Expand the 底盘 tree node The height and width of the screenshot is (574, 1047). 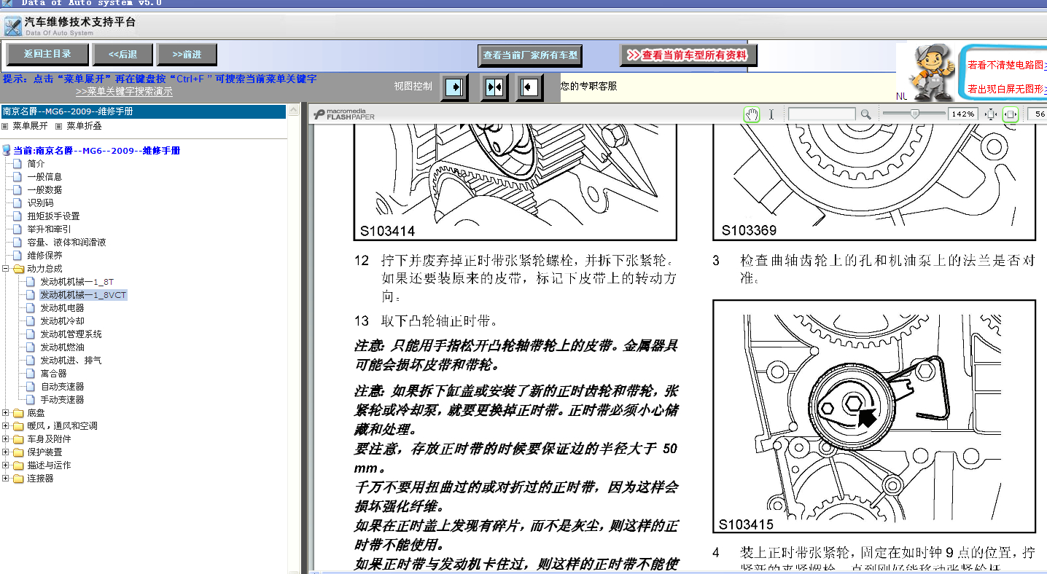[7, 413]
